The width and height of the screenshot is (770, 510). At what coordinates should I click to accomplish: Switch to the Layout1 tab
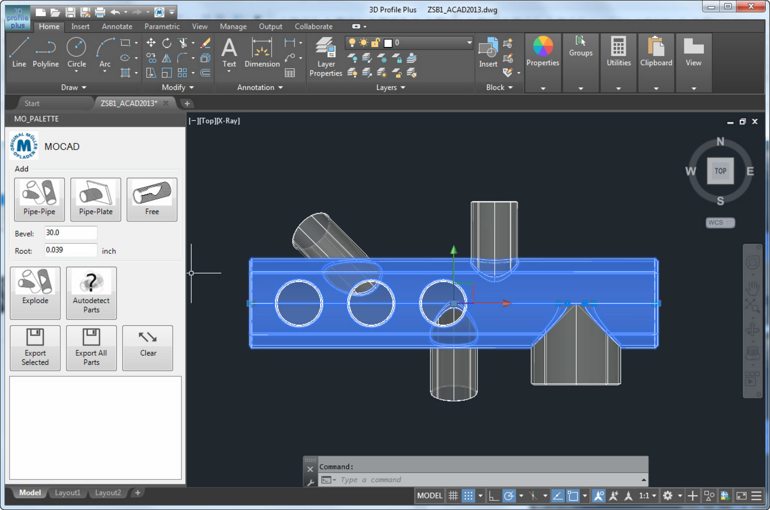(x=67, y=493)
